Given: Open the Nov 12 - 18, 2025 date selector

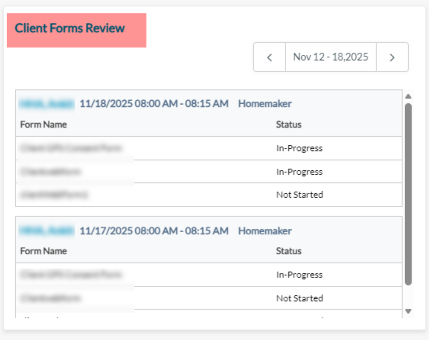Looking at the screenshot, I should click(x=330, y=57).
